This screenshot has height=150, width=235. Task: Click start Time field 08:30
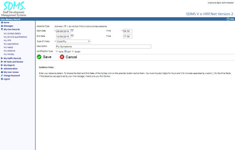point(128,31)
